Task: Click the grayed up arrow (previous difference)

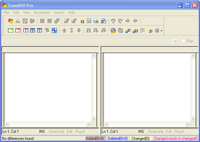Action: pos(65,30)
